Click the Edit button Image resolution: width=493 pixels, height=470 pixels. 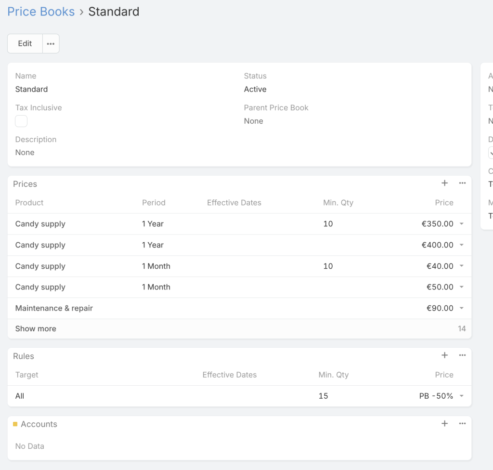(x=25, y=43)
